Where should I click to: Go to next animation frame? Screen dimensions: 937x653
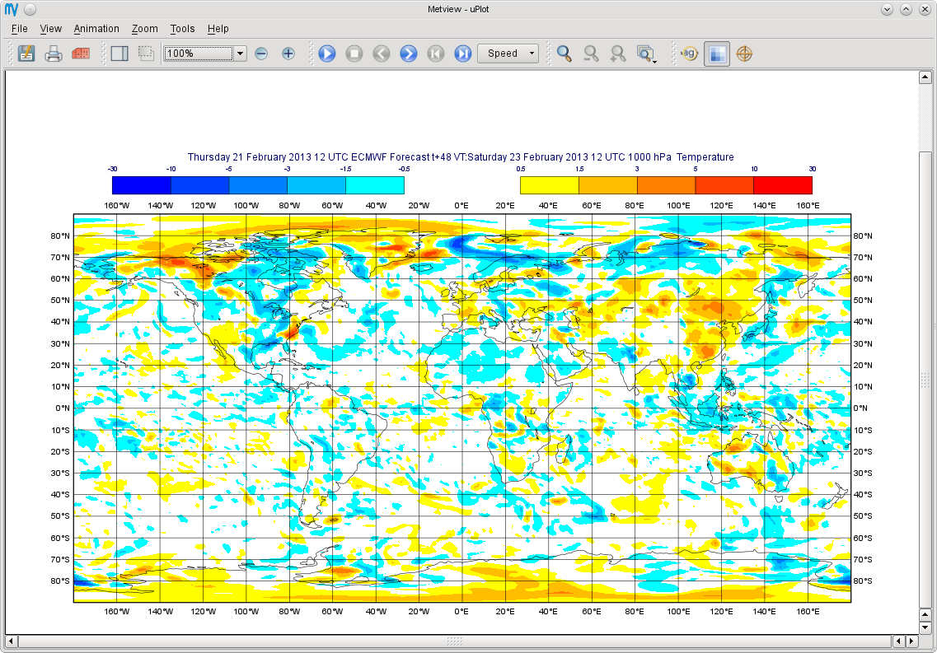click(x=408, y=54)
